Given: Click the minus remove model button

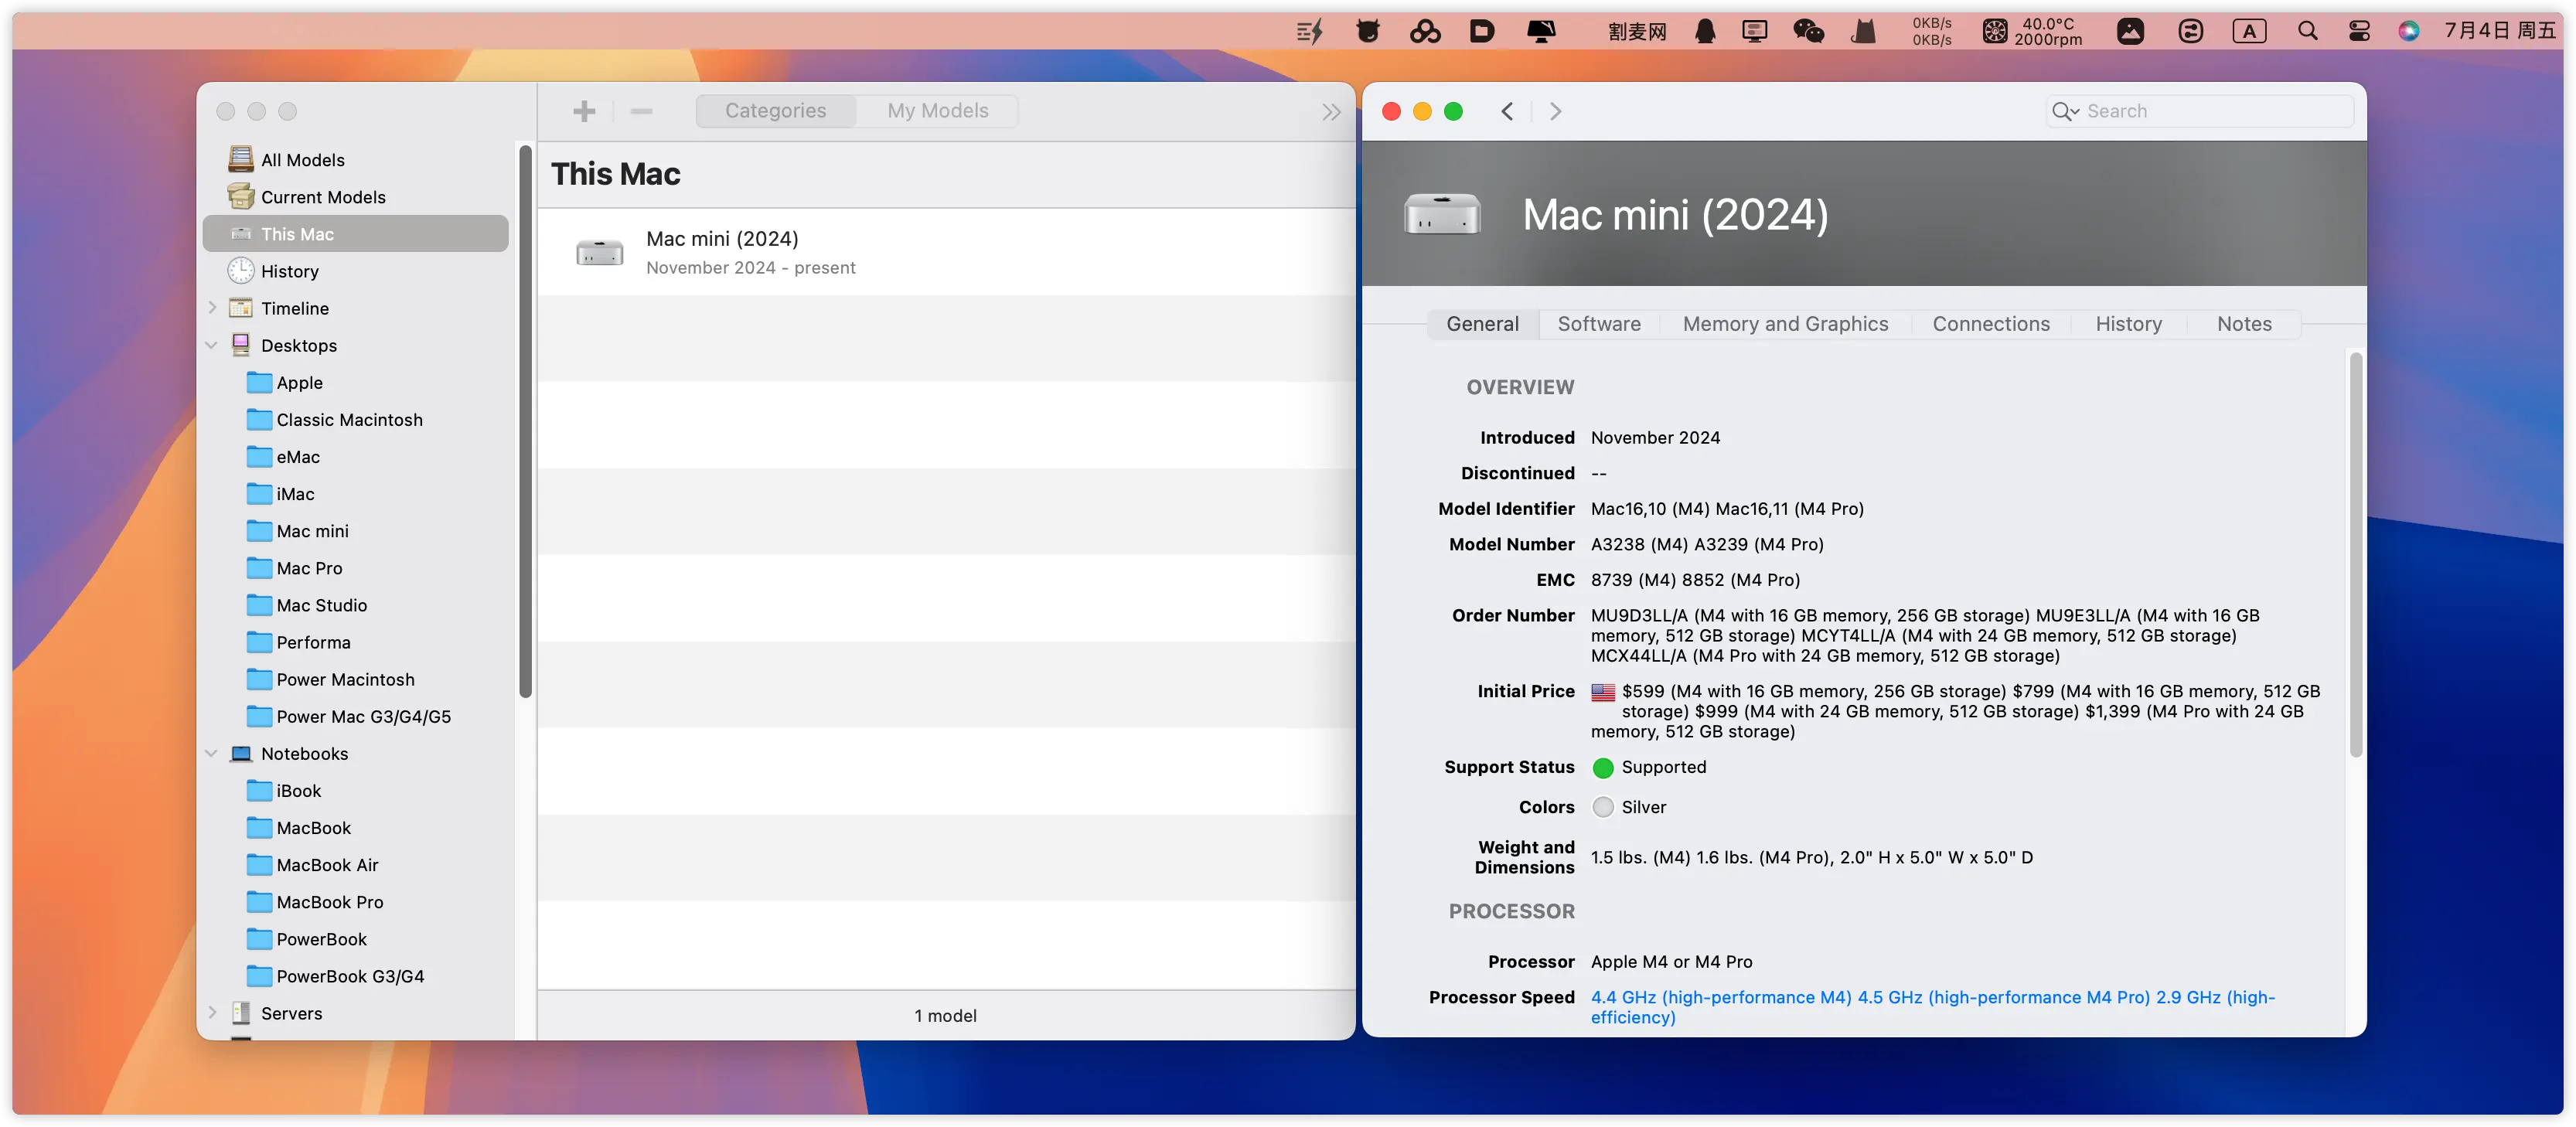Looking at the screenshot, I should [x=641, y=111].
